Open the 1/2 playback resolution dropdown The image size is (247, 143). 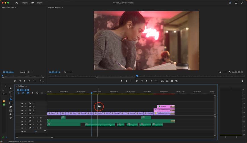[x=222, y=72]
